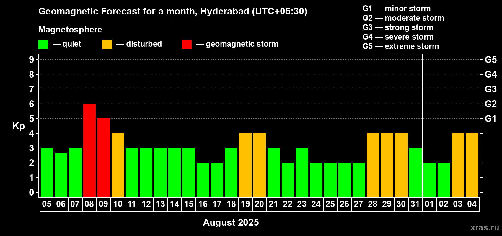
Task: Click the Magnetosphere heading
Action: tap(70, 29)
